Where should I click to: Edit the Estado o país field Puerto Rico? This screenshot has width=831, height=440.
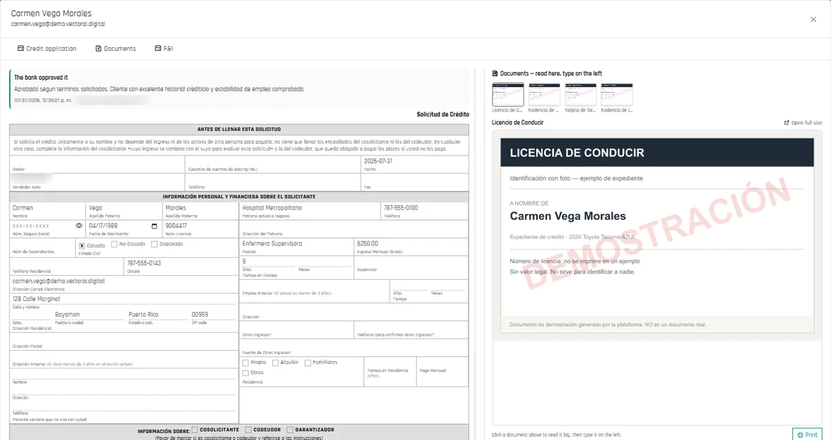coord(158,315)
